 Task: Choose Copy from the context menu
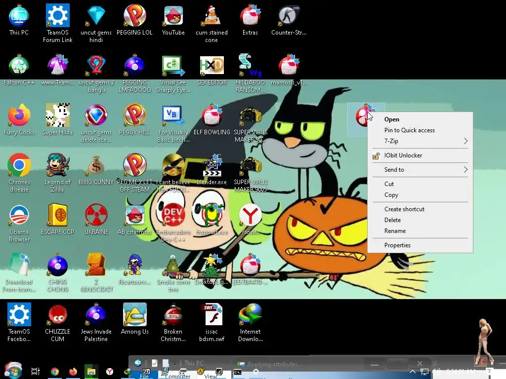[420, 195]
